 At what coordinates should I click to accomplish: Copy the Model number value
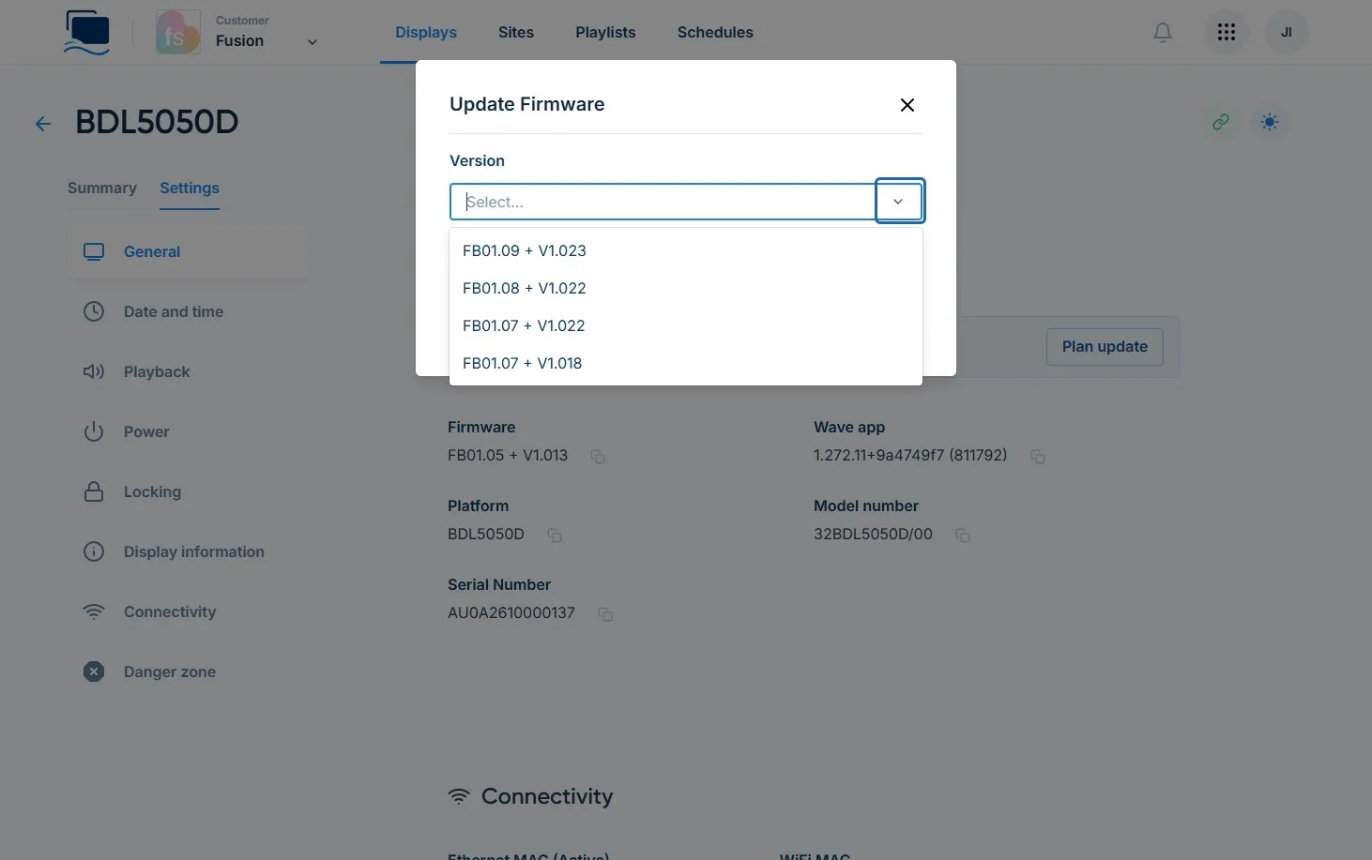[963, 536]
